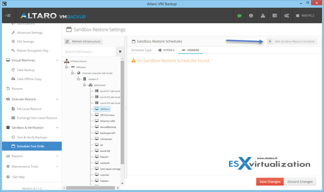Click the tree vertical scrollbar
324x192 pixels.
point(122,112)
